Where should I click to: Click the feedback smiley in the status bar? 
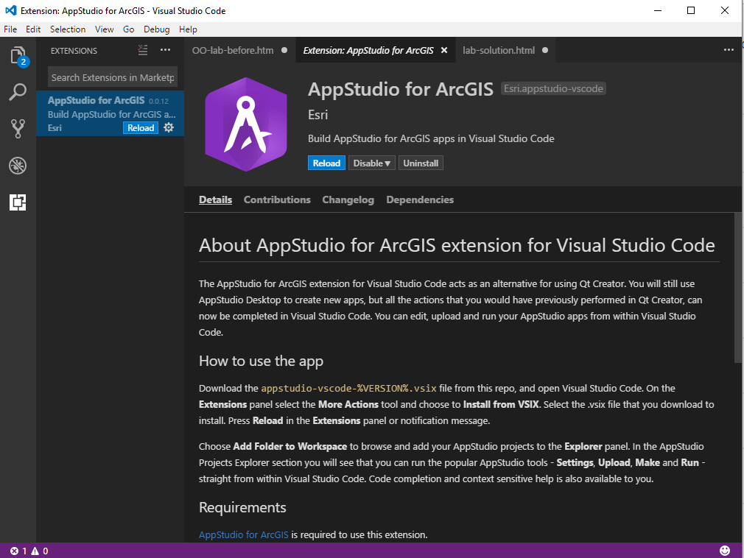click(725, 550)
